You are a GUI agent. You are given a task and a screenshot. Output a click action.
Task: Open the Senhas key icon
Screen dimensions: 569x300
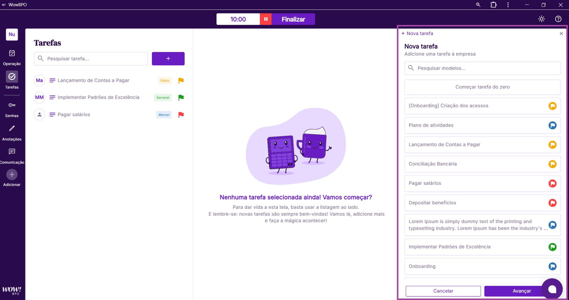tap(12, 105)
